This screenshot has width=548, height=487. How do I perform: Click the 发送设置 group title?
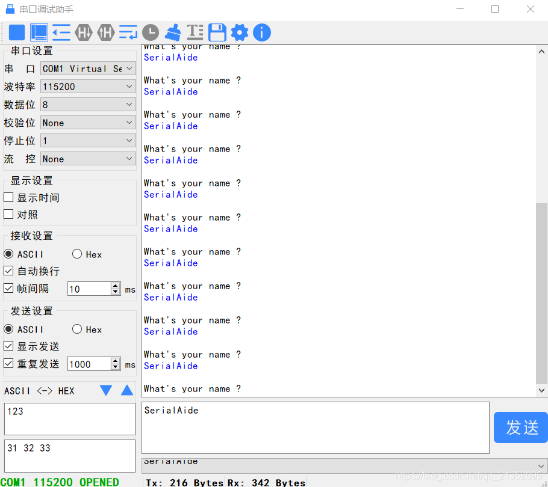31,311
